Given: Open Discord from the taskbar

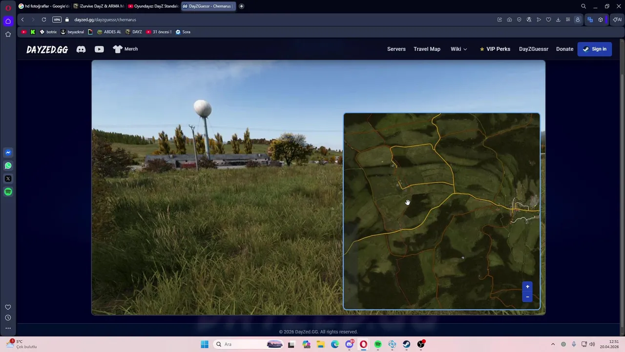Looking at the screenshot, I should [x=349, y=344].
